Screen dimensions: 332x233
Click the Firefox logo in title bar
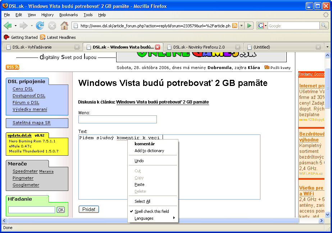tap(5, 6)
